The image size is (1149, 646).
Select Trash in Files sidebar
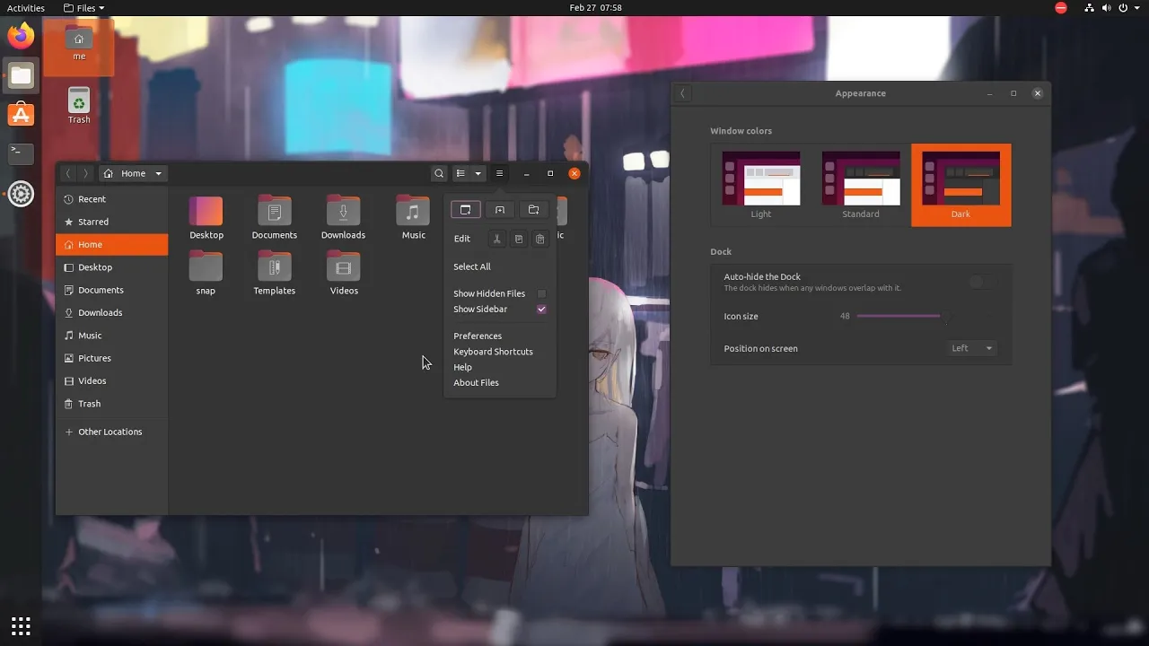[x=111, y=404]
